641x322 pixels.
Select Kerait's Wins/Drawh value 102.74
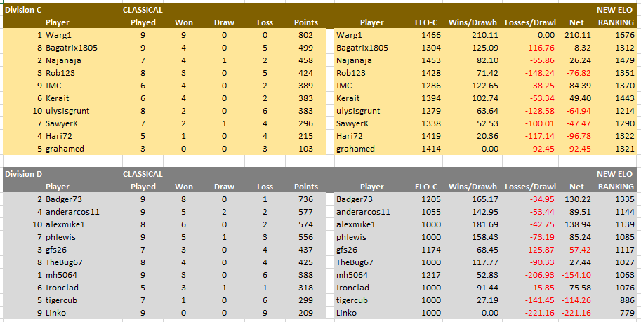tap(486, 98)
